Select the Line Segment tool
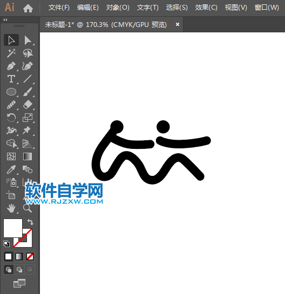285x294 pixels. pyautogui.click(x=28, y=79)
